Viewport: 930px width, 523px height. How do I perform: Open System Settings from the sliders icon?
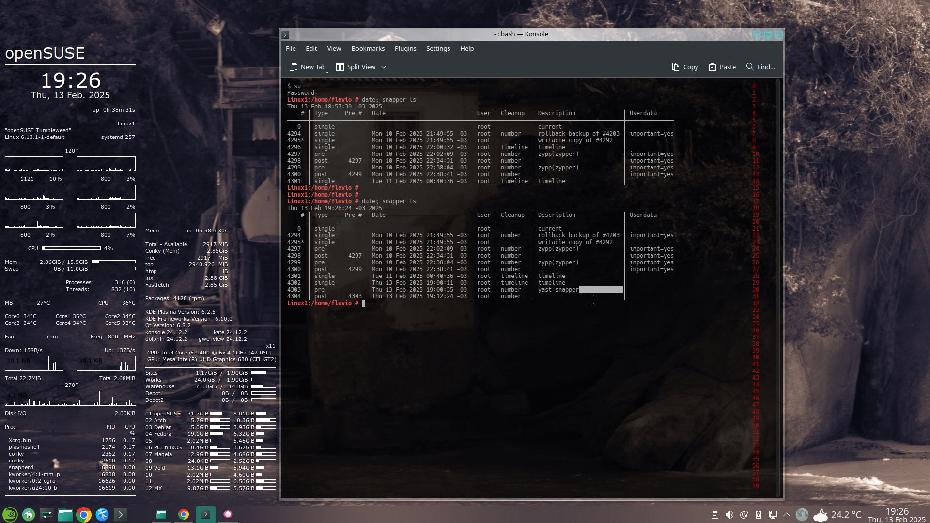(x=47, y=514)
